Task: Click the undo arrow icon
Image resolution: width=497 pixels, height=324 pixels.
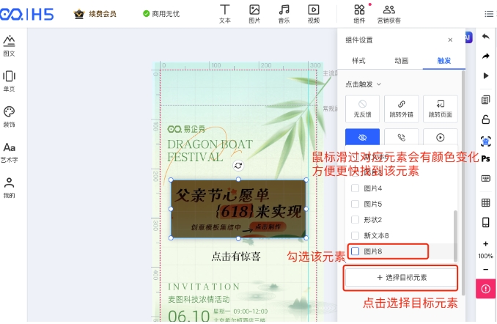Action: coord(485,37)
